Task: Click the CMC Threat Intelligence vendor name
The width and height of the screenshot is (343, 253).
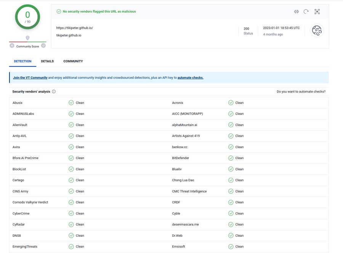Action: click(189, 191)
